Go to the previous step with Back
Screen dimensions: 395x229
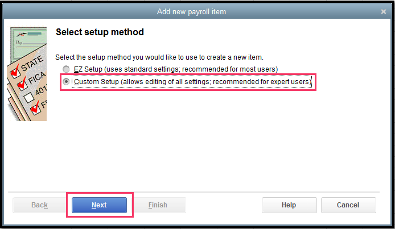tap(39, 205)
